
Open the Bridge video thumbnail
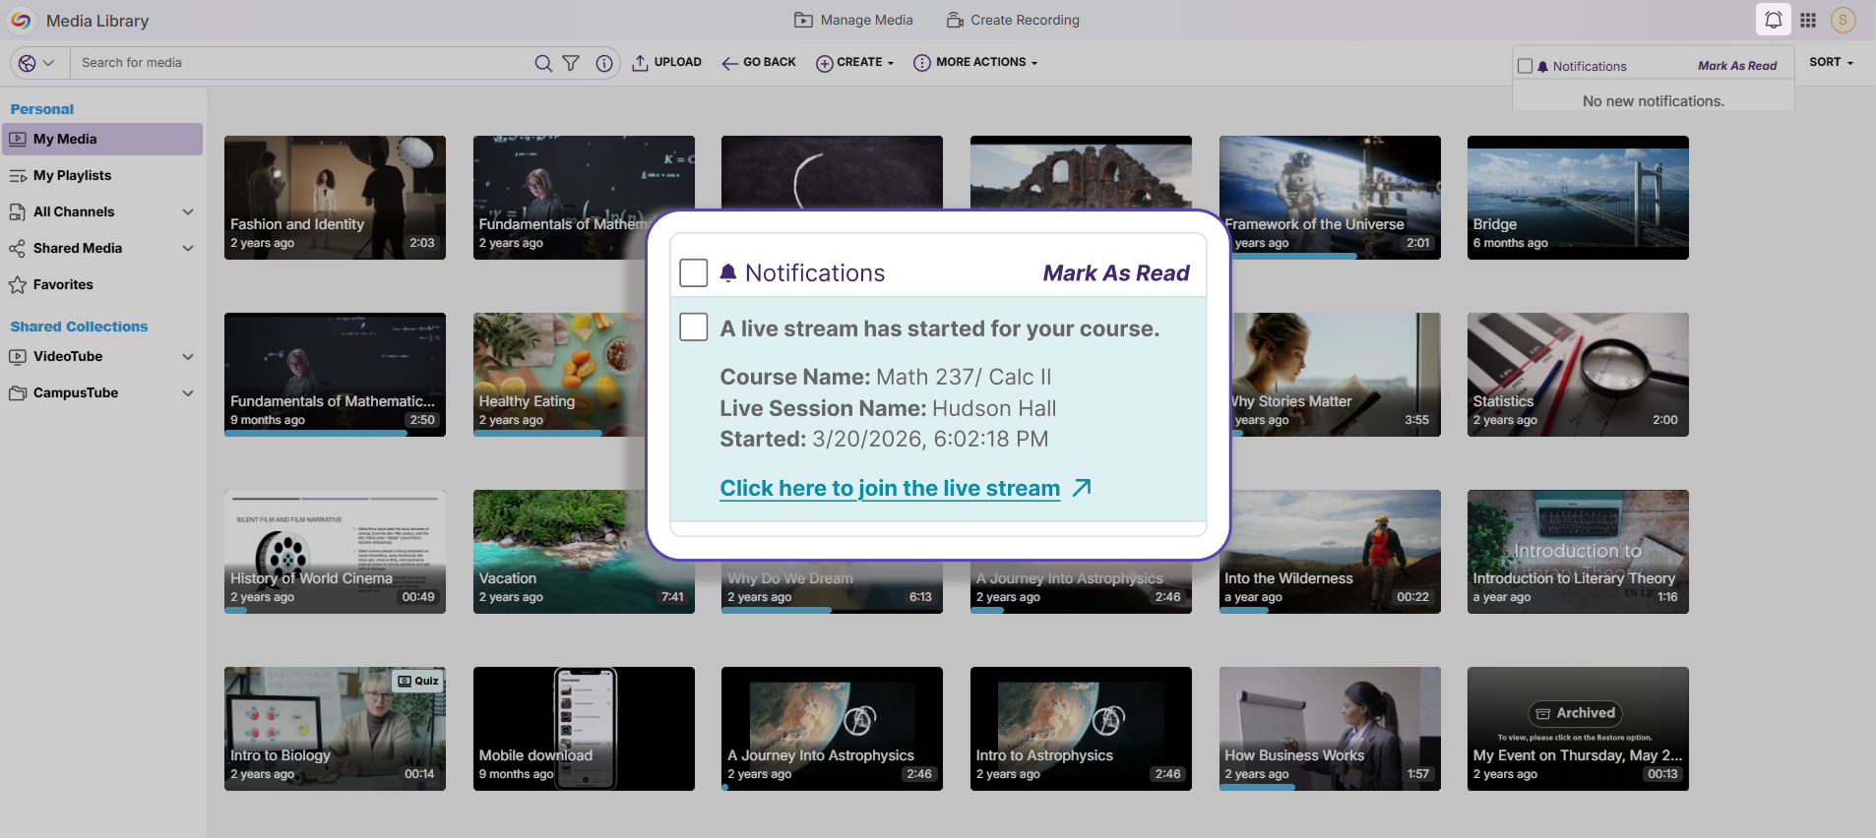(1578, 197)
